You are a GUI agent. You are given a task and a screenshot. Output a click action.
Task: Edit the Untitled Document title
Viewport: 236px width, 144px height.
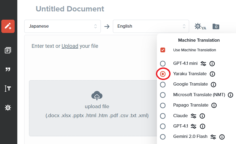(70, 9)
